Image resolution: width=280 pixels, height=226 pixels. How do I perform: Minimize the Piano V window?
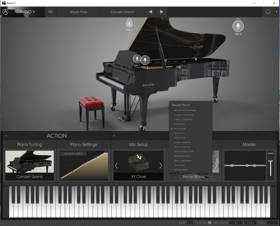[254, 3]
